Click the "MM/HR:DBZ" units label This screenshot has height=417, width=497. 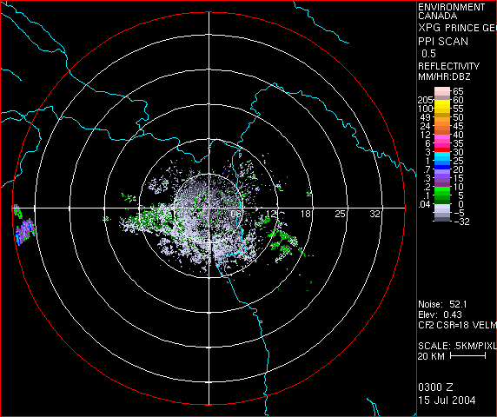click(444, 76)
